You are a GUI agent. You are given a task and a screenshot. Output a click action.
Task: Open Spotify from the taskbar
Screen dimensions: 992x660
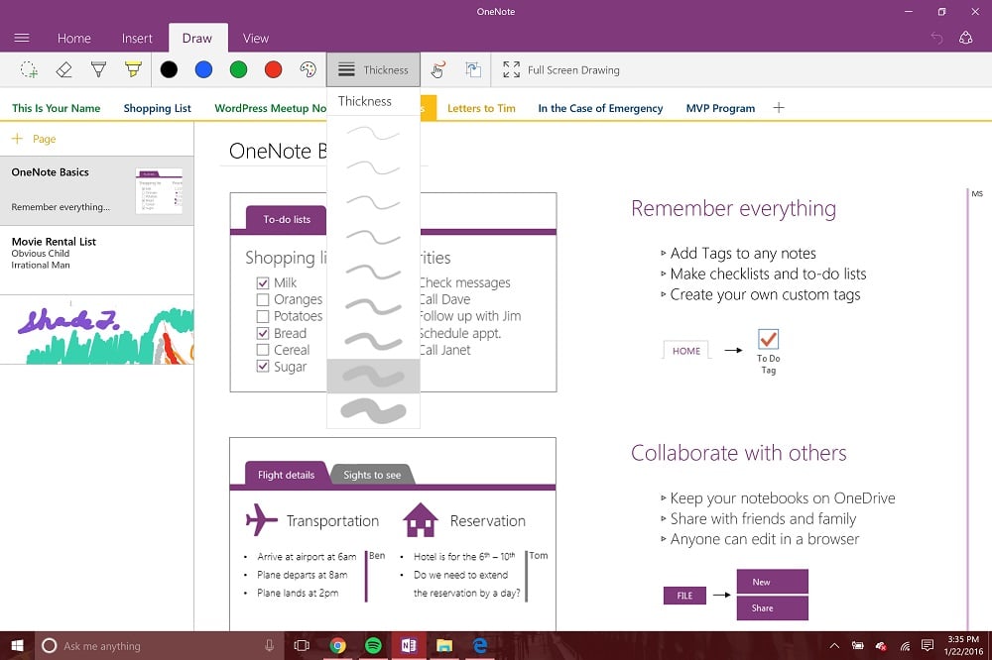point(373,645)
